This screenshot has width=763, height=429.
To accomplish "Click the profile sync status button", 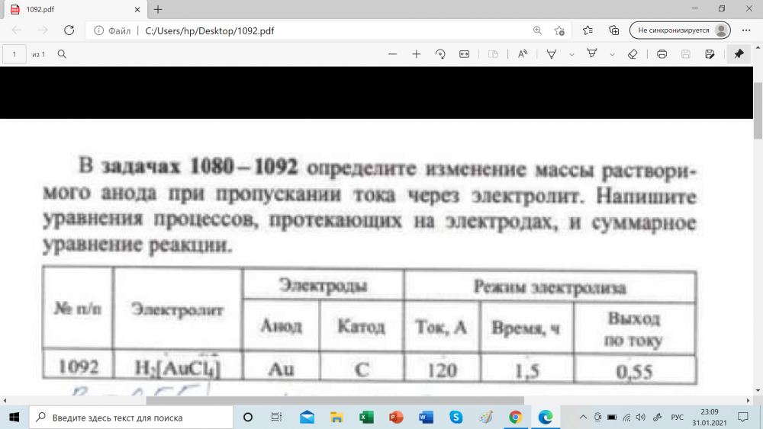I will (679, 30).
